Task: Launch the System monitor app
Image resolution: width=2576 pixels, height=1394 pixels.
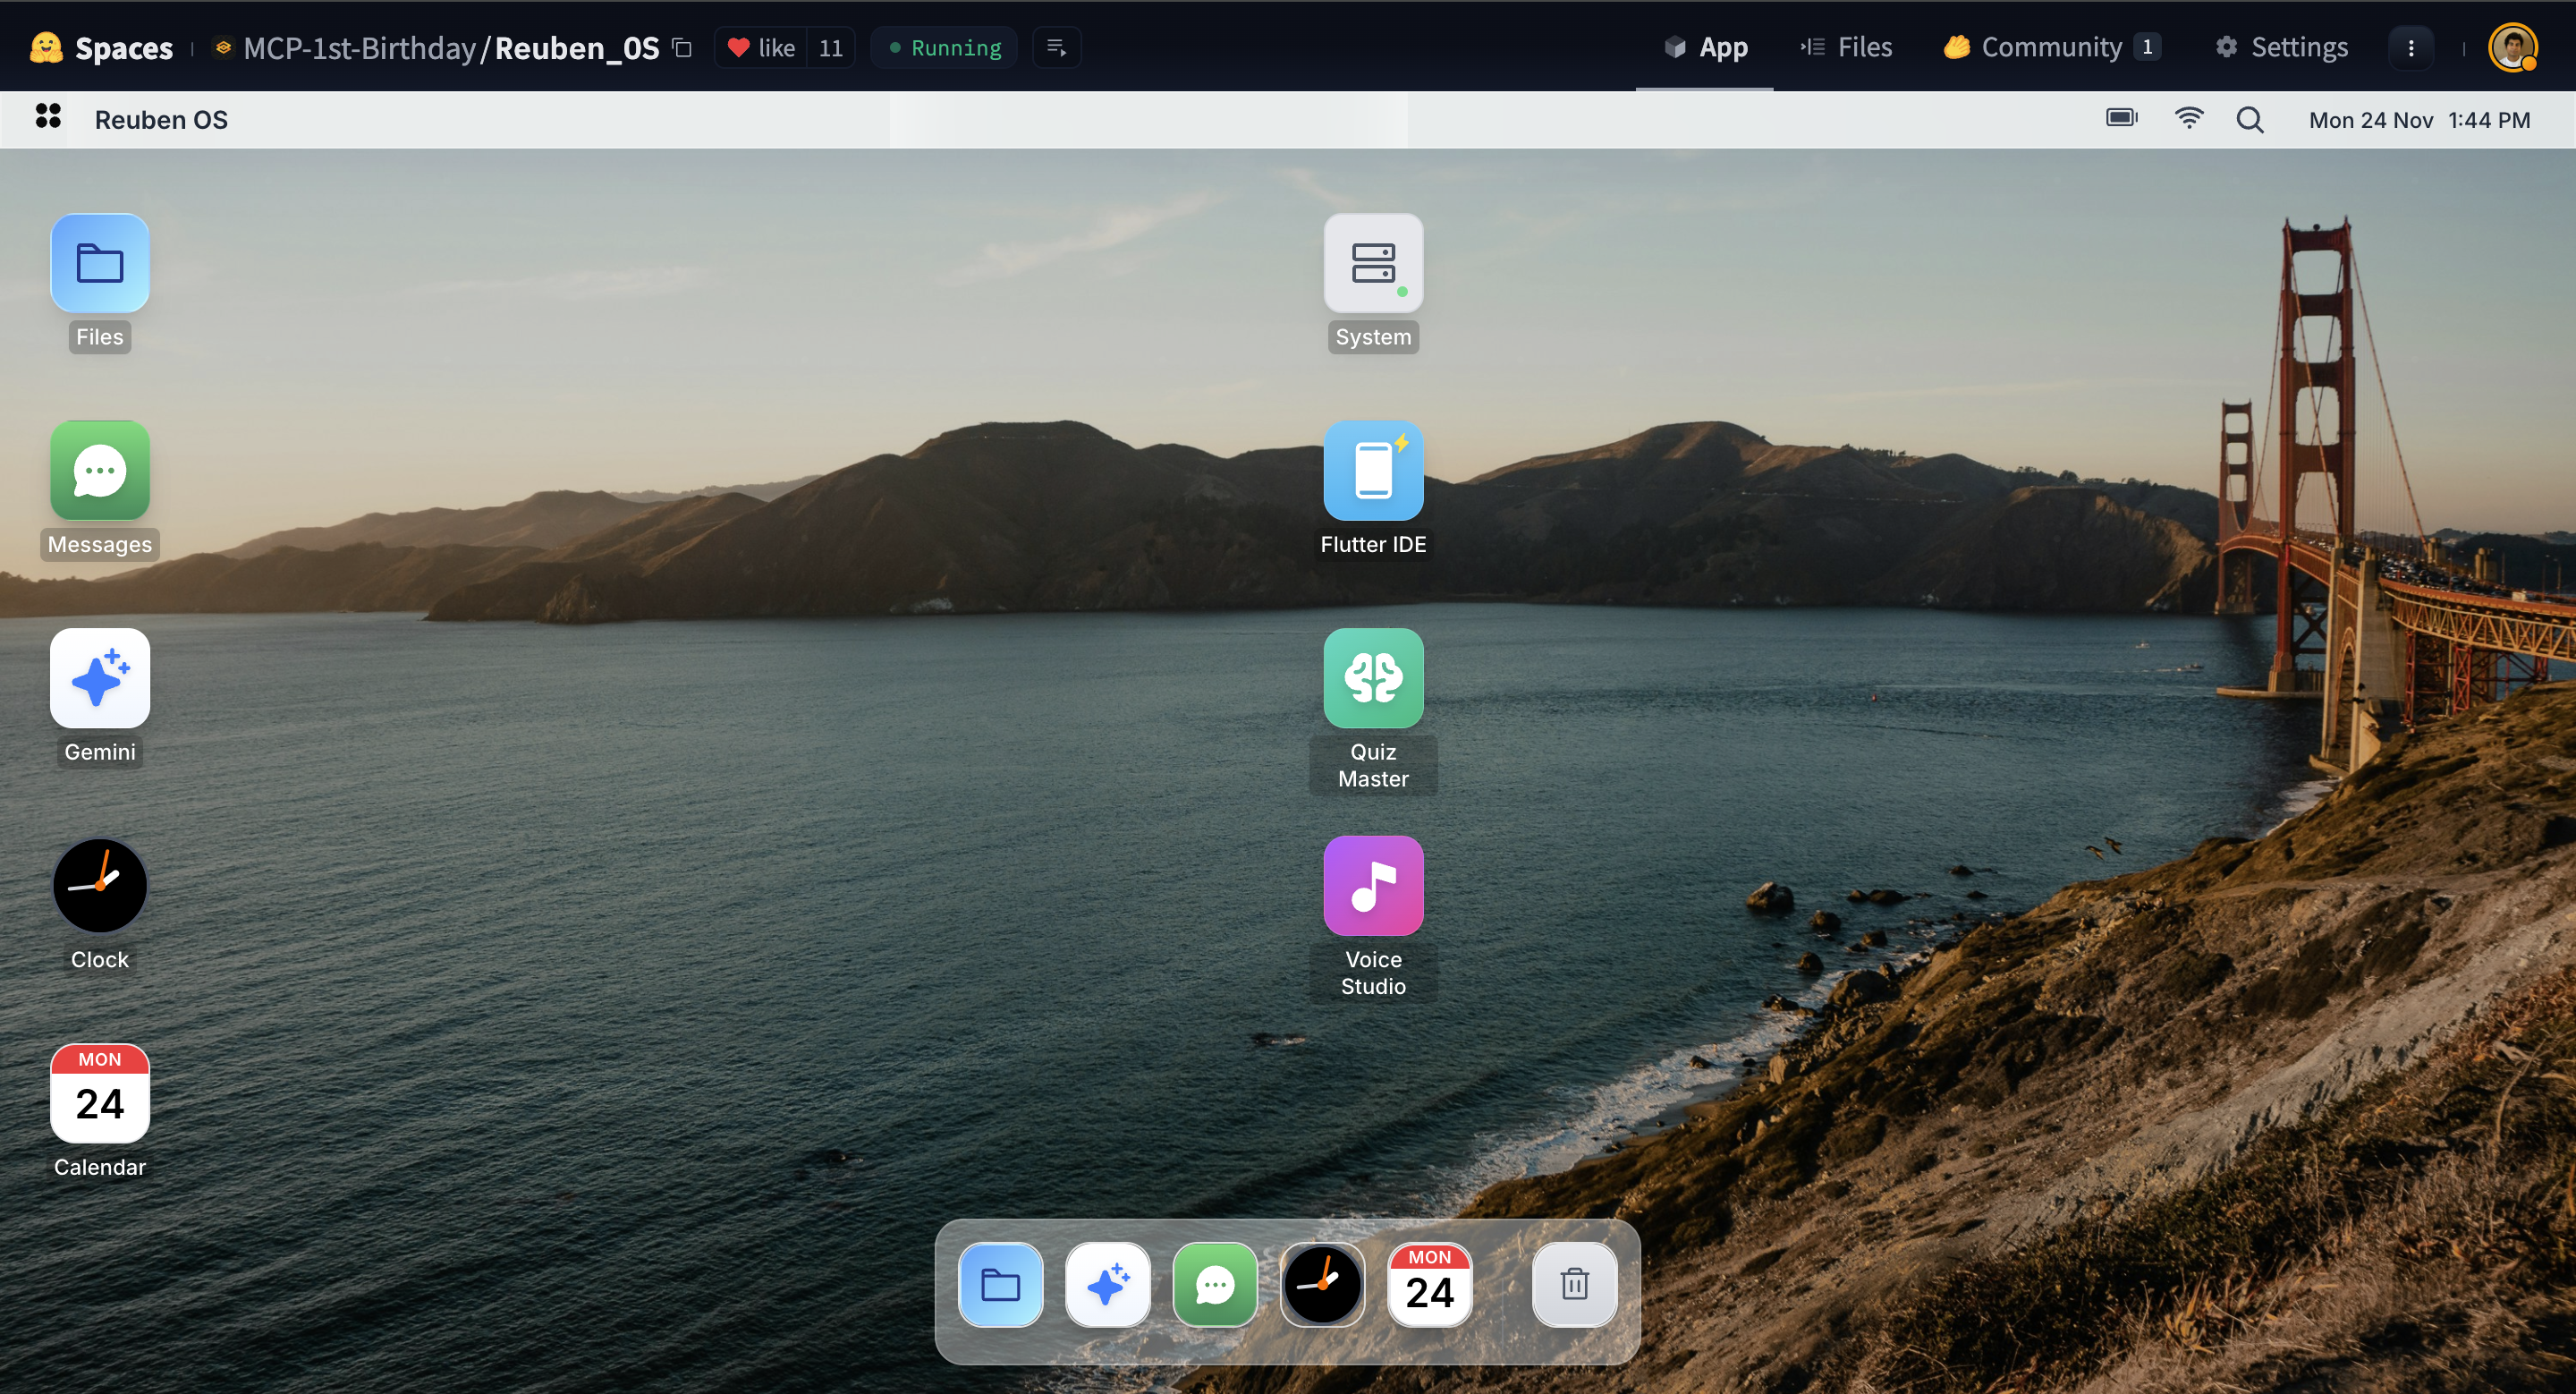Action: (x=1372, y=264)
